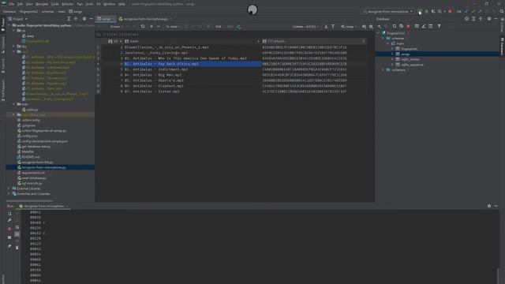Hide the Database panel with minus icon

(496, 19)
